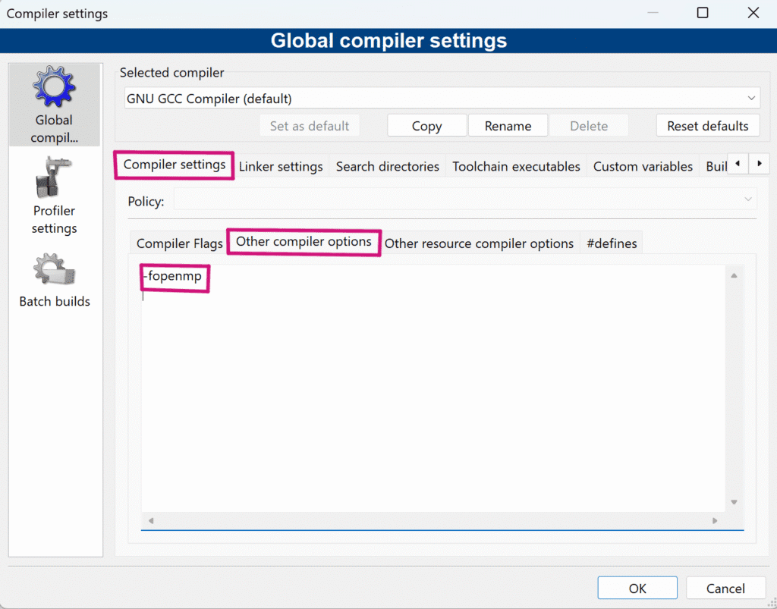This screenshot has height=609, width=777.
Task: Click the Reset defaults button
Action: pyautogui.click(x=708, y=125)
